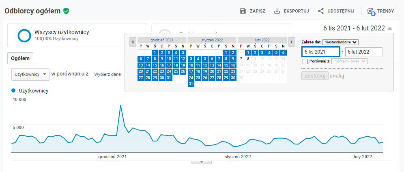Screen dimensions: 404x172
Task: Click the Wszyscy użytkownicy blue circle icon
Action: pos(24,36)
